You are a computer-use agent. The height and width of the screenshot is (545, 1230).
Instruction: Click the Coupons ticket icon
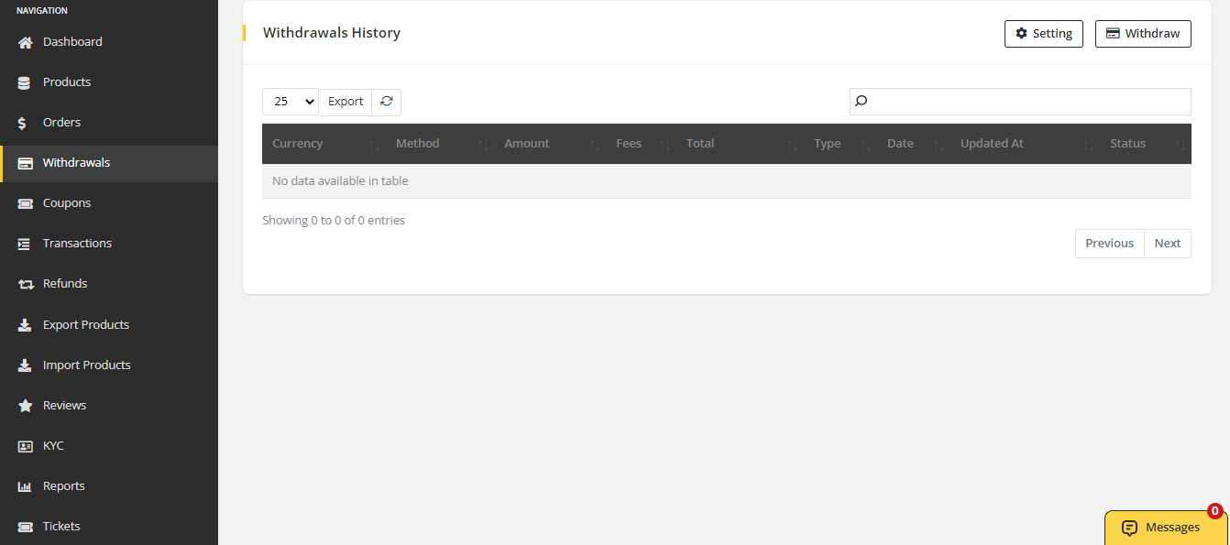click(x=26, y=203)
